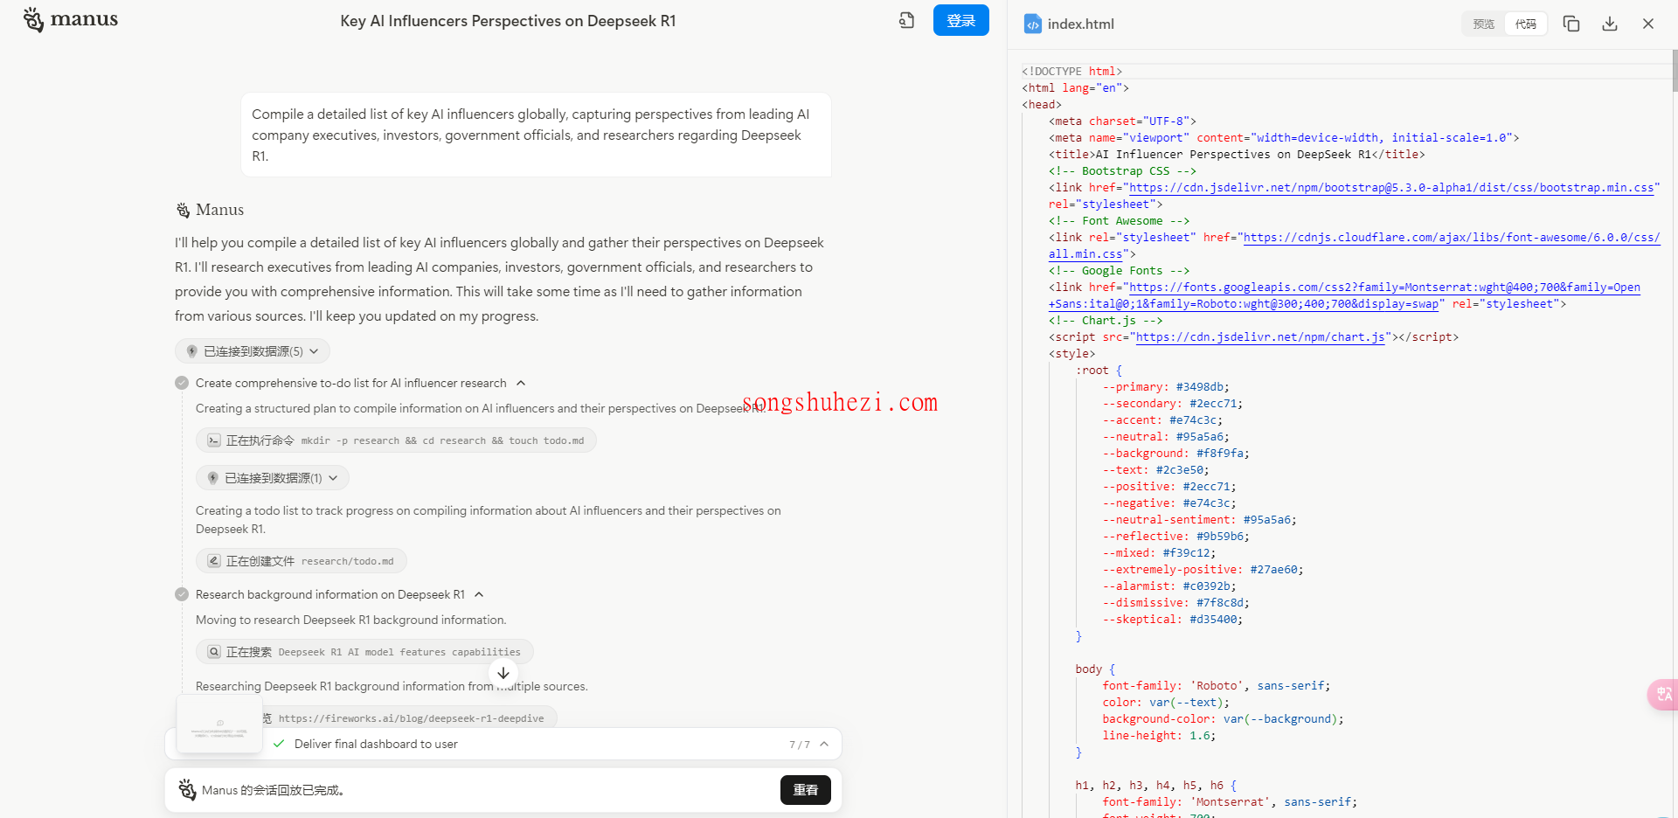Collapse the Create comprehensive to-do list step

(521, 383)
